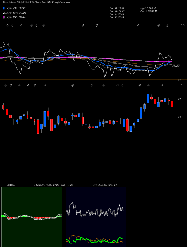Click the magenta DOW PT legend swatch
The width and height of the screenshot is (187, 247).
pos(4,17)
